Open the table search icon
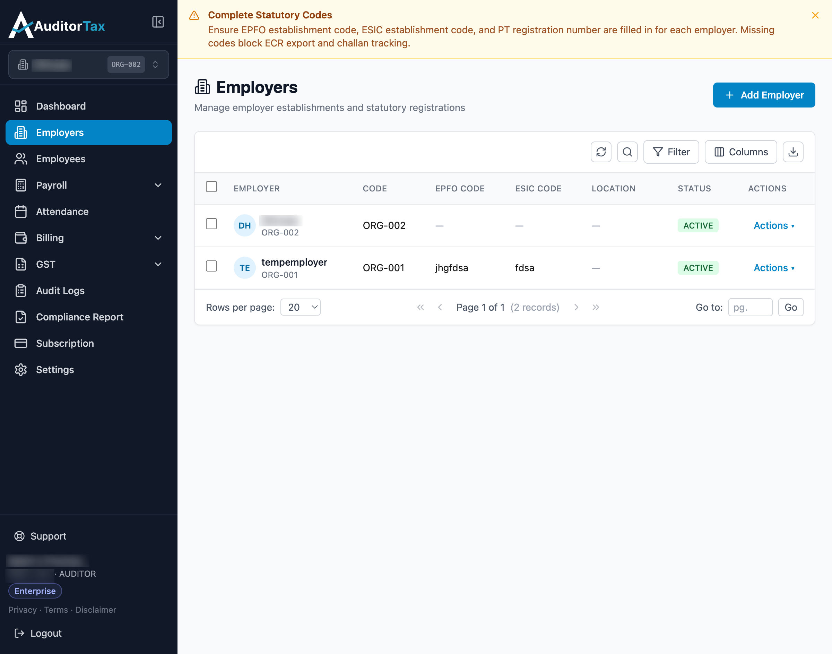832x654 pixels. click(627, 152)
